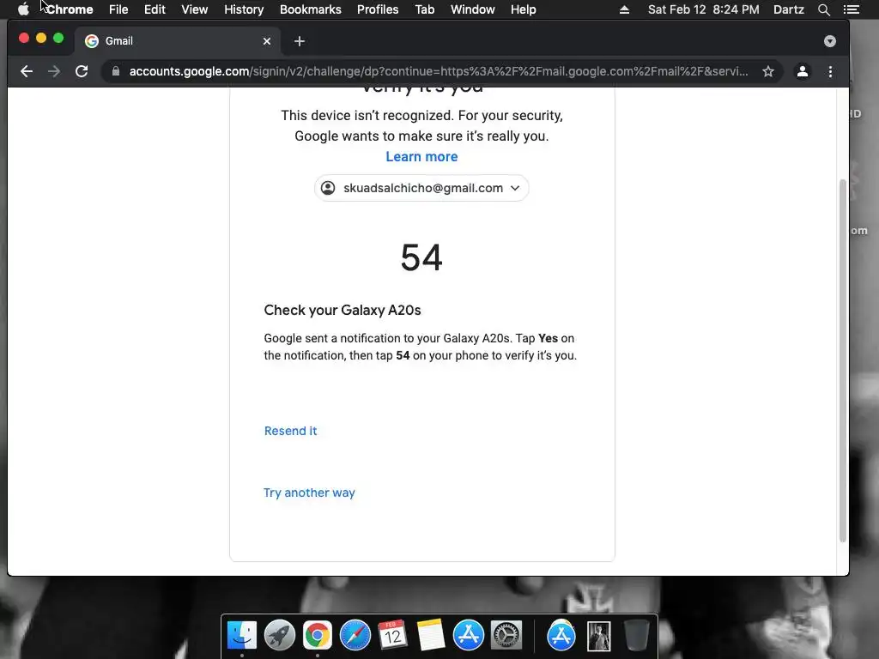Open the Learn more link

(421, 157)
